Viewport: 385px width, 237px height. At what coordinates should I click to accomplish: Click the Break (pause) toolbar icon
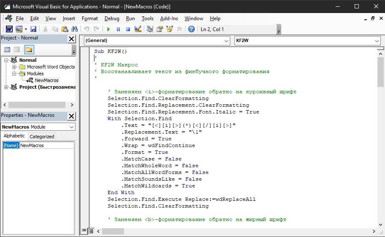tap(118, 29)
